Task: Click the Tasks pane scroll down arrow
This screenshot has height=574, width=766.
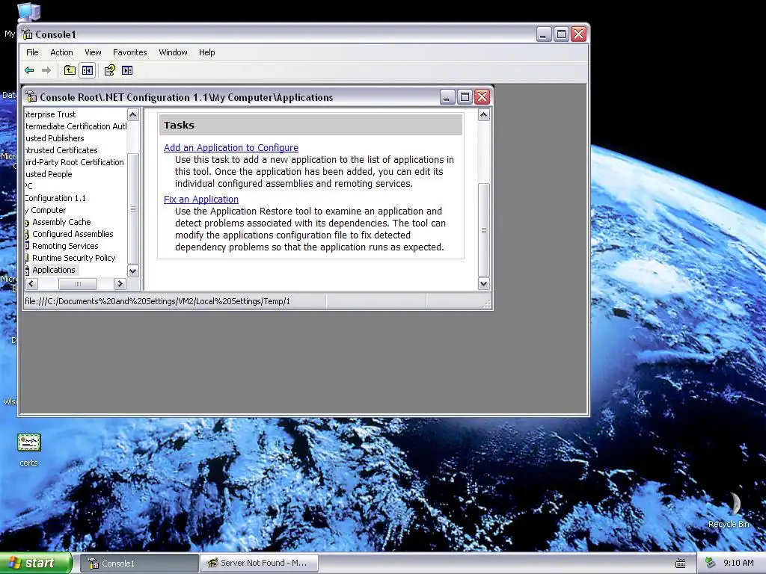Action: click(484, 283)
